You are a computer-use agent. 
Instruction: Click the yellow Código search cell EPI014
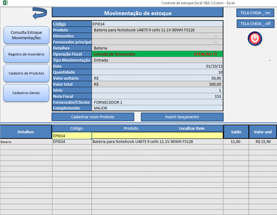click(x=72, y=136)
